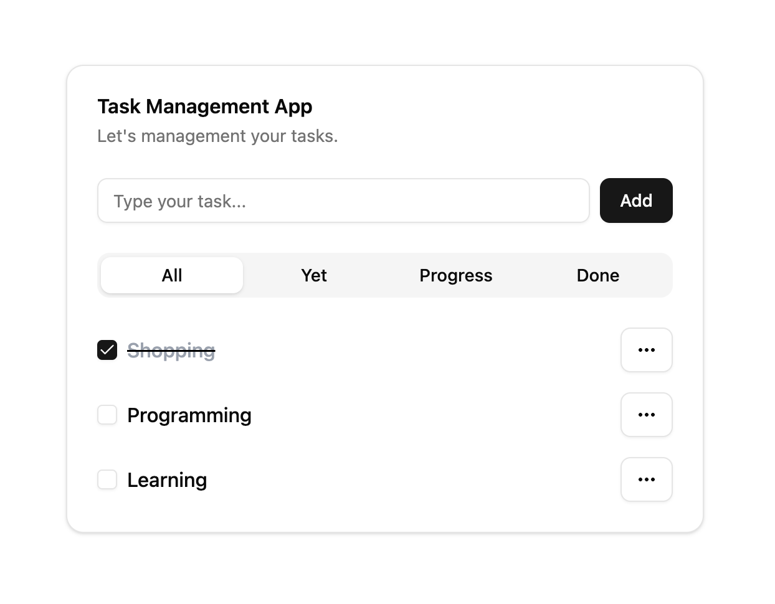This screenshot has width=775, height=604.
Task: Open the Shopping task options menu
Action: coord(646,350)
